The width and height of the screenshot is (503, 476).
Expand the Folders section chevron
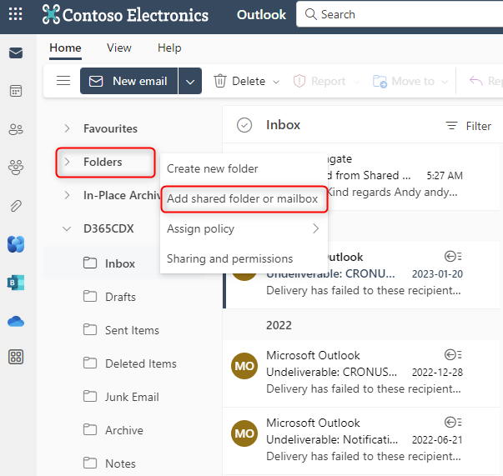[x=67, y=162]
